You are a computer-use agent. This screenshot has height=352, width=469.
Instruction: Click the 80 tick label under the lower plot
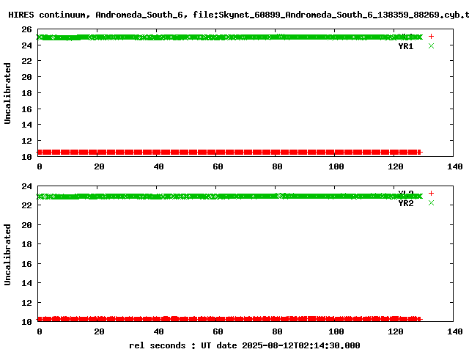[277, 331]
